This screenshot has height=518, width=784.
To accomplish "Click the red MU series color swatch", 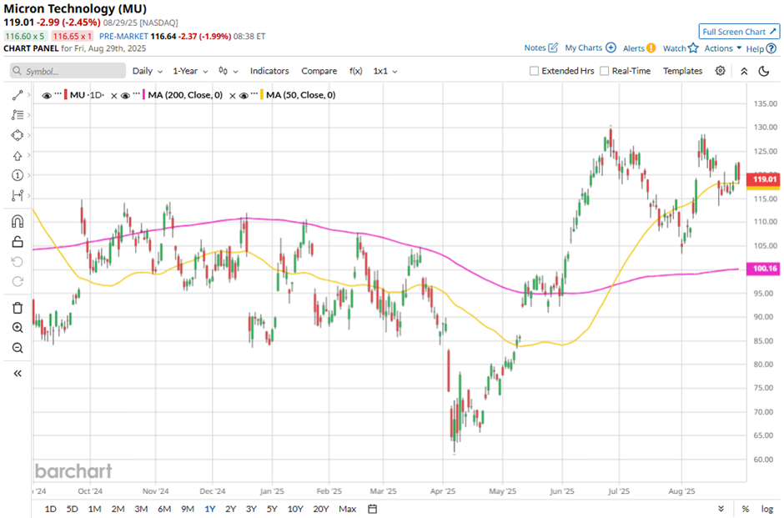I will (x=66, y=95).
